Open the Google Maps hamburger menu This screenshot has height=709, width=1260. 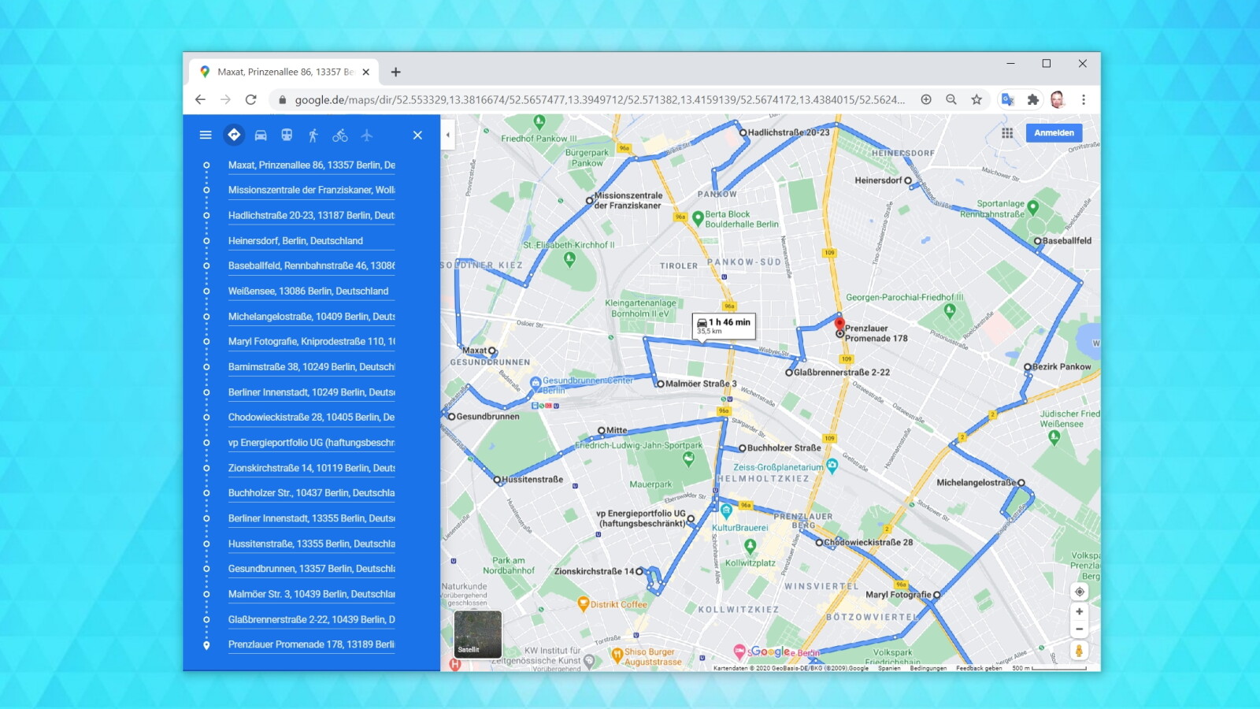[x=206, y=135]
